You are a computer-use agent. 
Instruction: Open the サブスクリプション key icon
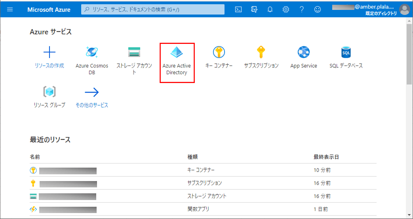tap(261, 52)
